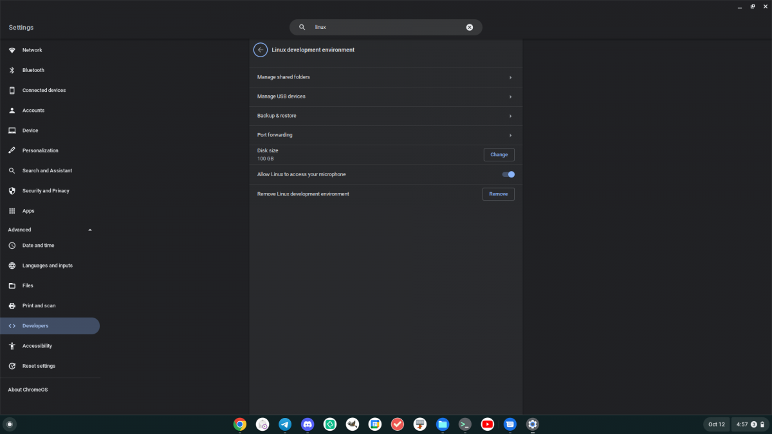Screen dimensions: 772x434
Task: Change the Linux disk size
Action: [499, 154]
